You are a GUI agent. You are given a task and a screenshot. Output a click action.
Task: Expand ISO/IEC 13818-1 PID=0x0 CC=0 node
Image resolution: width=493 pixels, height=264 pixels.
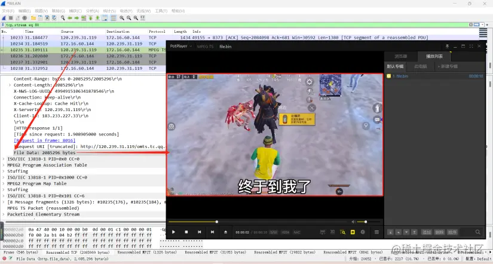(x=4, y=159)
